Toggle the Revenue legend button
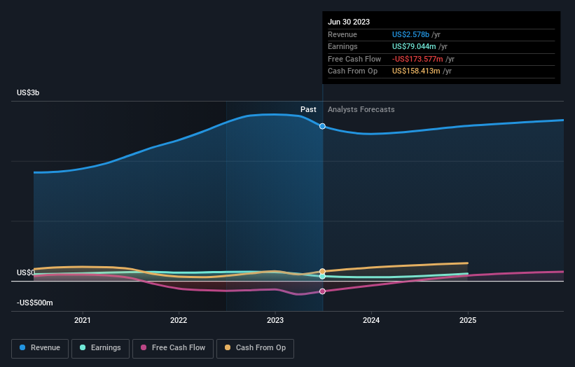The height and width of the screenshot is (367, 575). (40, 348)
